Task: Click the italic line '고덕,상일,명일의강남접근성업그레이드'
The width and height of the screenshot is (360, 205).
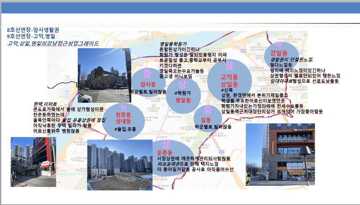Action: (53, 43)
